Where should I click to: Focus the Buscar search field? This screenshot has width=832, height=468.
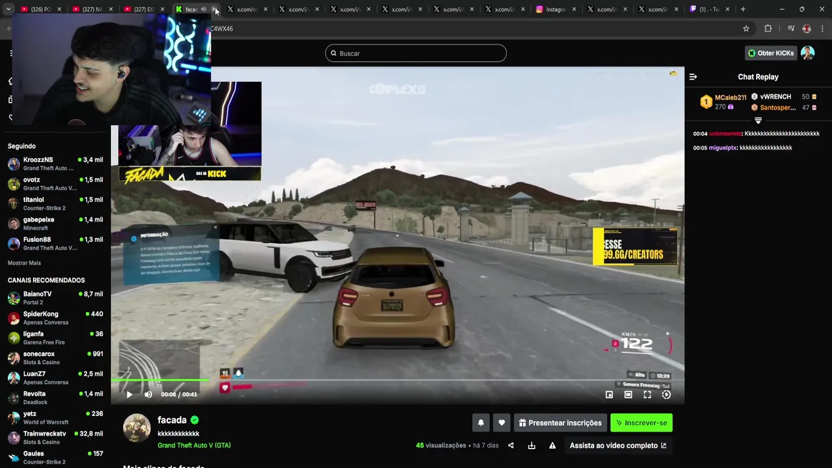(416, 53)
